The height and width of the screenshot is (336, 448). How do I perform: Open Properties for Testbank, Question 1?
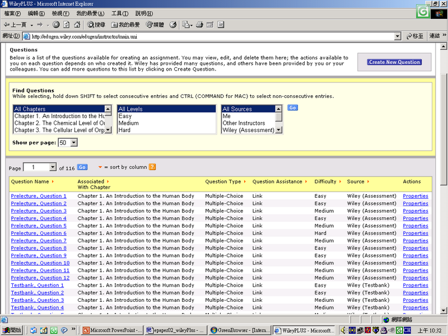[x=416, y=285]
